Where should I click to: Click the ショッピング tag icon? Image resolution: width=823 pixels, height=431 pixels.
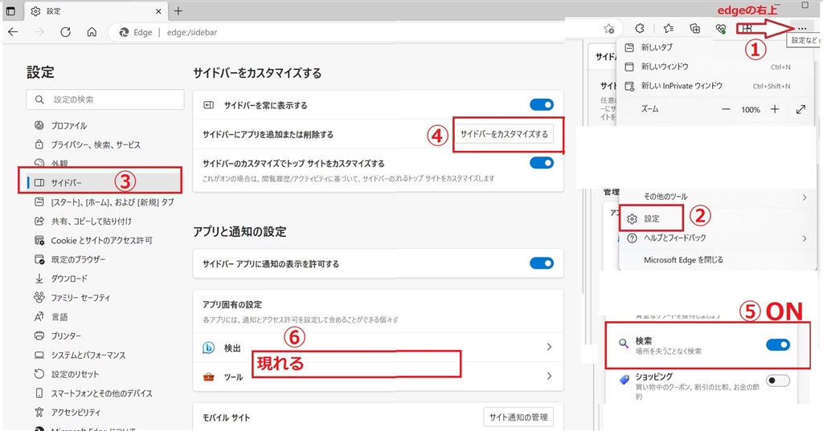pyautogui.click(x=624, y=380)
